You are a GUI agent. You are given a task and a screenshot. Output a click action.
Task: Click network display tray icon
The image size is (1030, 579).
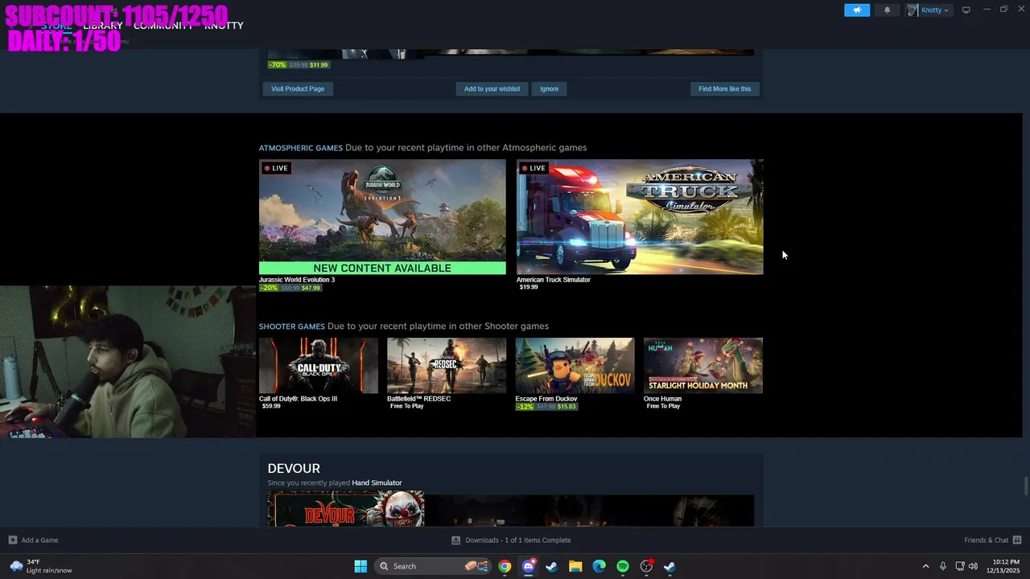[x=960, y=566]
